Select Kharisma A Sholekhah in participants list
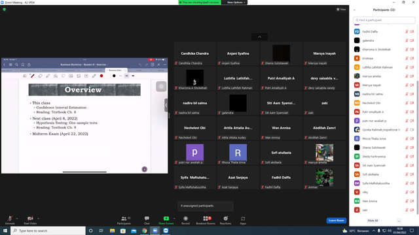 coord(384,50)
